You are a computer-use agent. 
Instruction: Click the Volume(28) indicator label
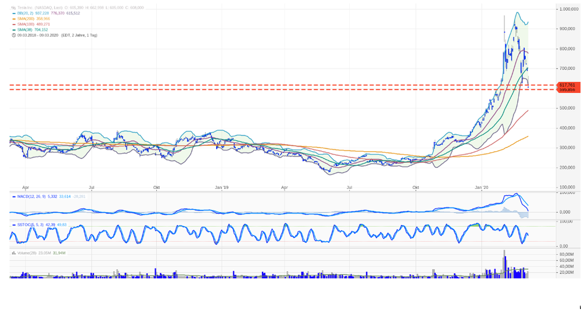point(27,253)
